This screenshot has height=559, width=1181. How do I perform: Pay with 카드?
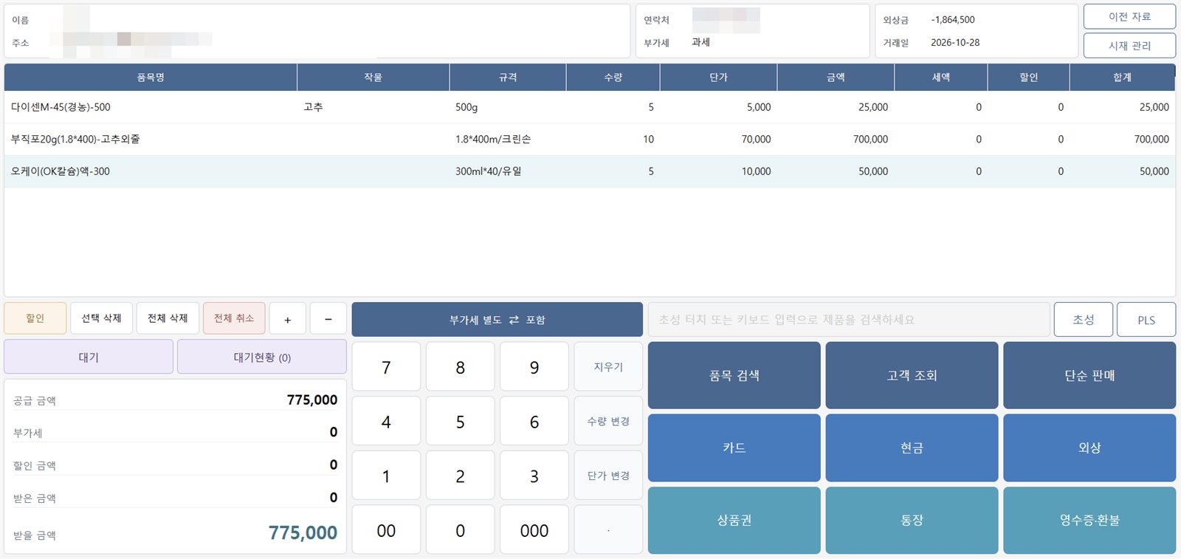[x=734, y=447]
